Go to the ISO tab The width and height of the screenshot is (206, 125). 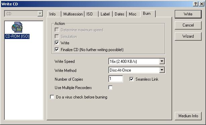(92, 14)
